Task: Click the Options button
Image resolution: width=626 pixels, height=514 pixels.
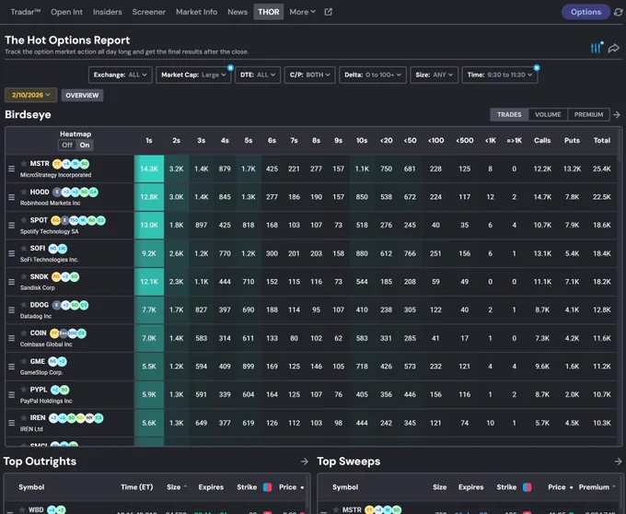Action: [585, 12]
